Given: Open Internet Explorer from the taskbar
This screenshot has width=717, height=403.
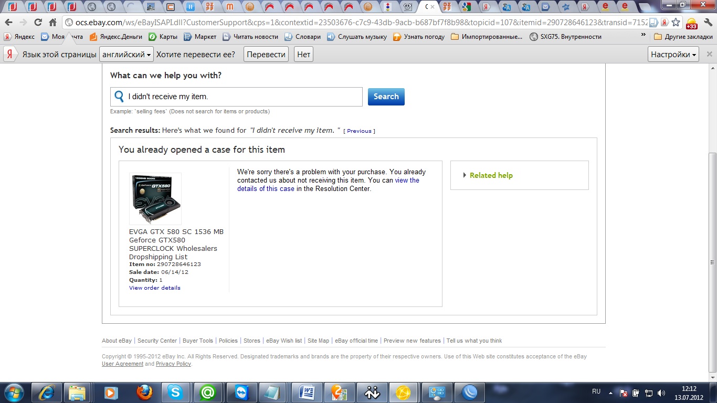Looking at the screenshot, I should tap(47, 393).
